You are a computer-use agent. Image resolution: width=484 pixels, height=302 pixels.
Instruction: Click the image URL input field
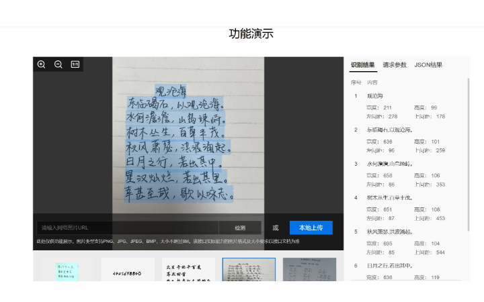(x=128, y=228)
